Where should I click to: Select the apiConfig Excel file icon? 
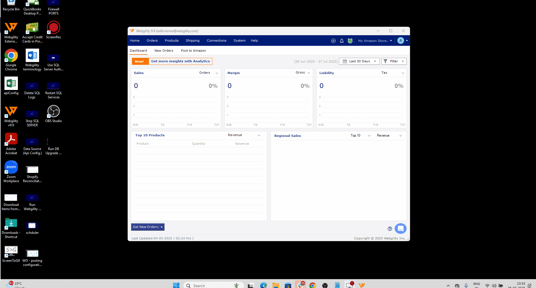(11, 86)
